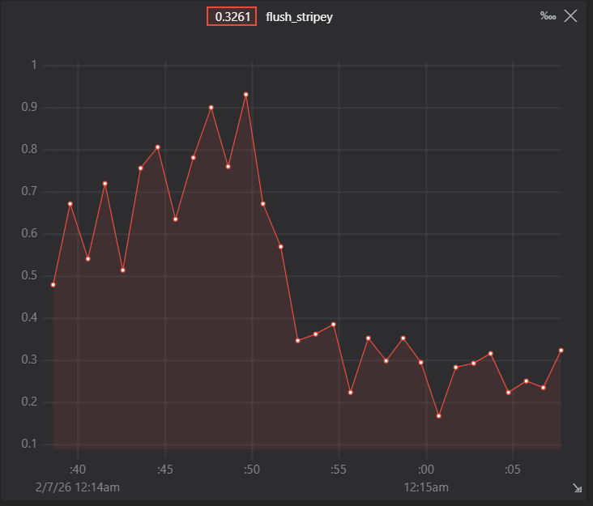This screenshot has width=593, height=506.
Task: Click the 0.9 data point before the peak
Action: pyautogui.click(x=211, y=108)
